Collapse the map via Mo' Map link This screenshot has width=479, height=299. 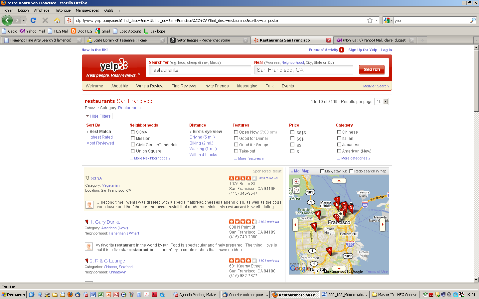[300, 171]
